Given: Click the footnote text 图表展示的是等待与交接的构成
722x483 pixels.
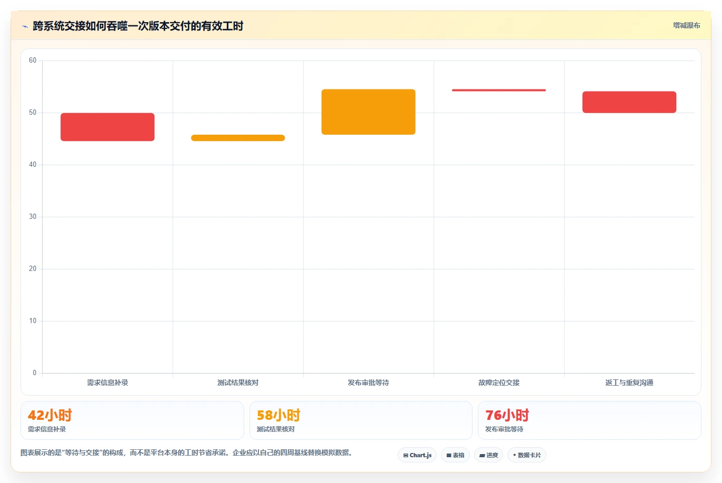Looking at the screenshot, I should (x=186, y=453).
